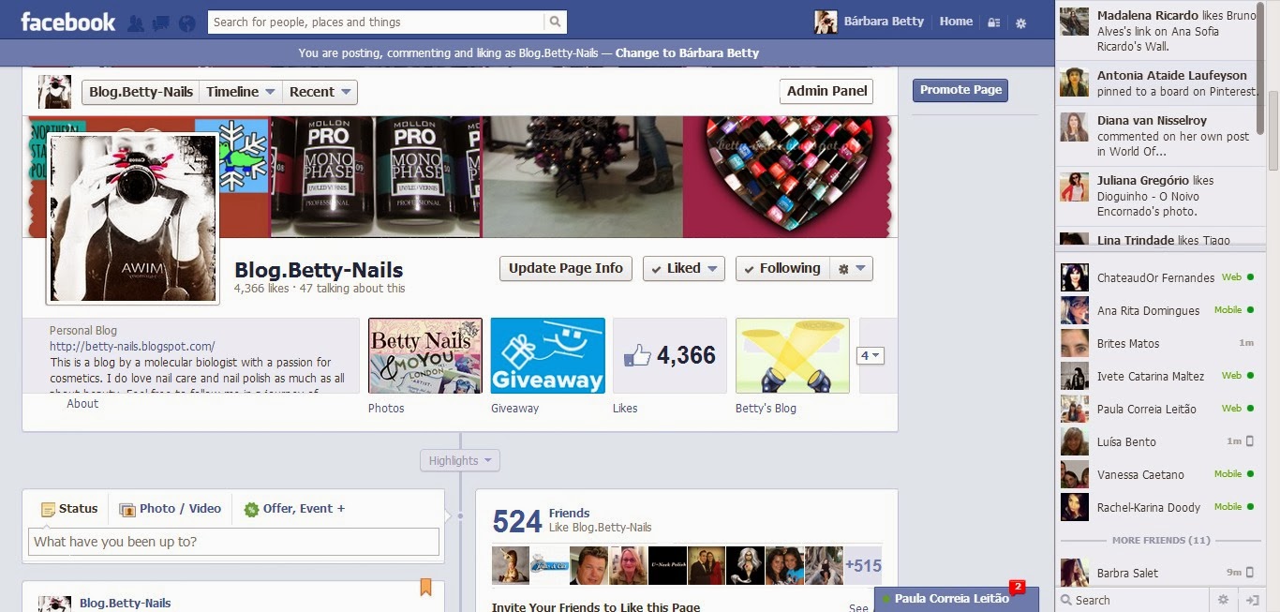Open chat with Ivete Catarina Maltez
The height and width of the screenshot is (612, 1280).
pyautogui.click(x=1158, y=376)
